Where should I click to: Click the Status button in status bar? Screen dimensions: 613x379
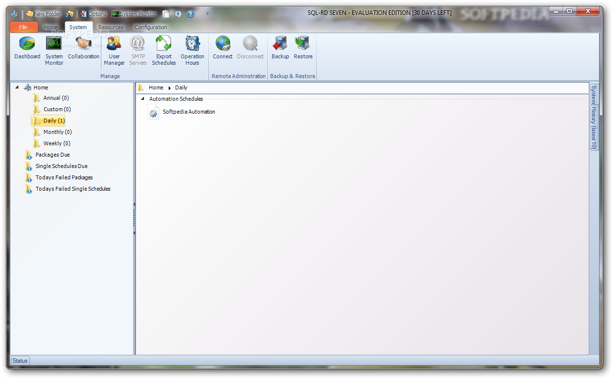click(20, 361)
